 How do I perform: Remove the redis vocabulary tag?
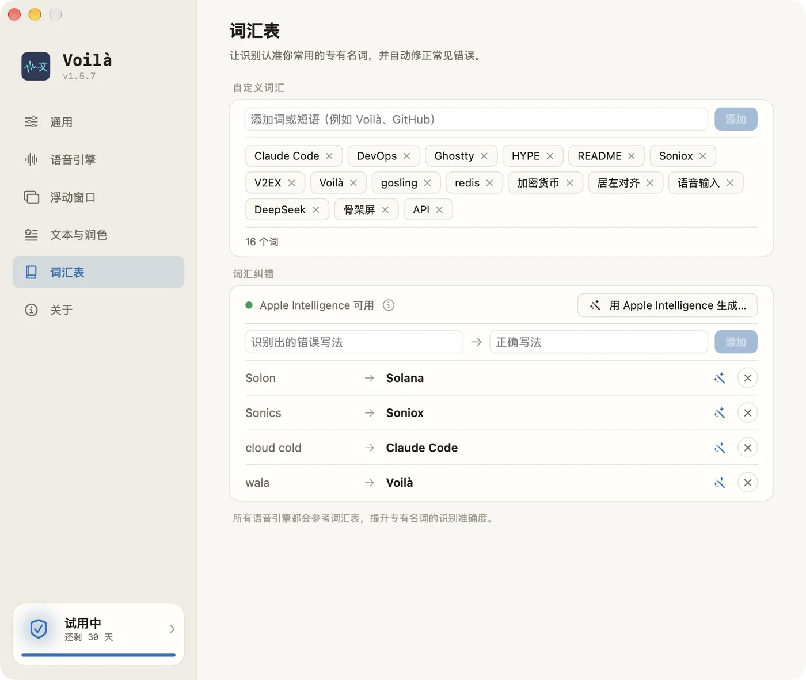(489, 183)
